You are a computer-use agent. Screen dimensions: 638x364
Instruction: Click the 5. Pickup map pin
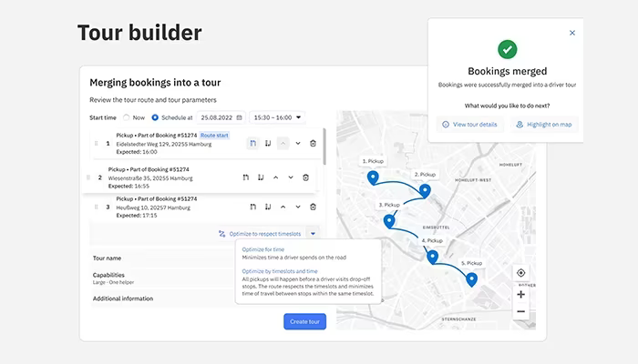click(471, 279)
